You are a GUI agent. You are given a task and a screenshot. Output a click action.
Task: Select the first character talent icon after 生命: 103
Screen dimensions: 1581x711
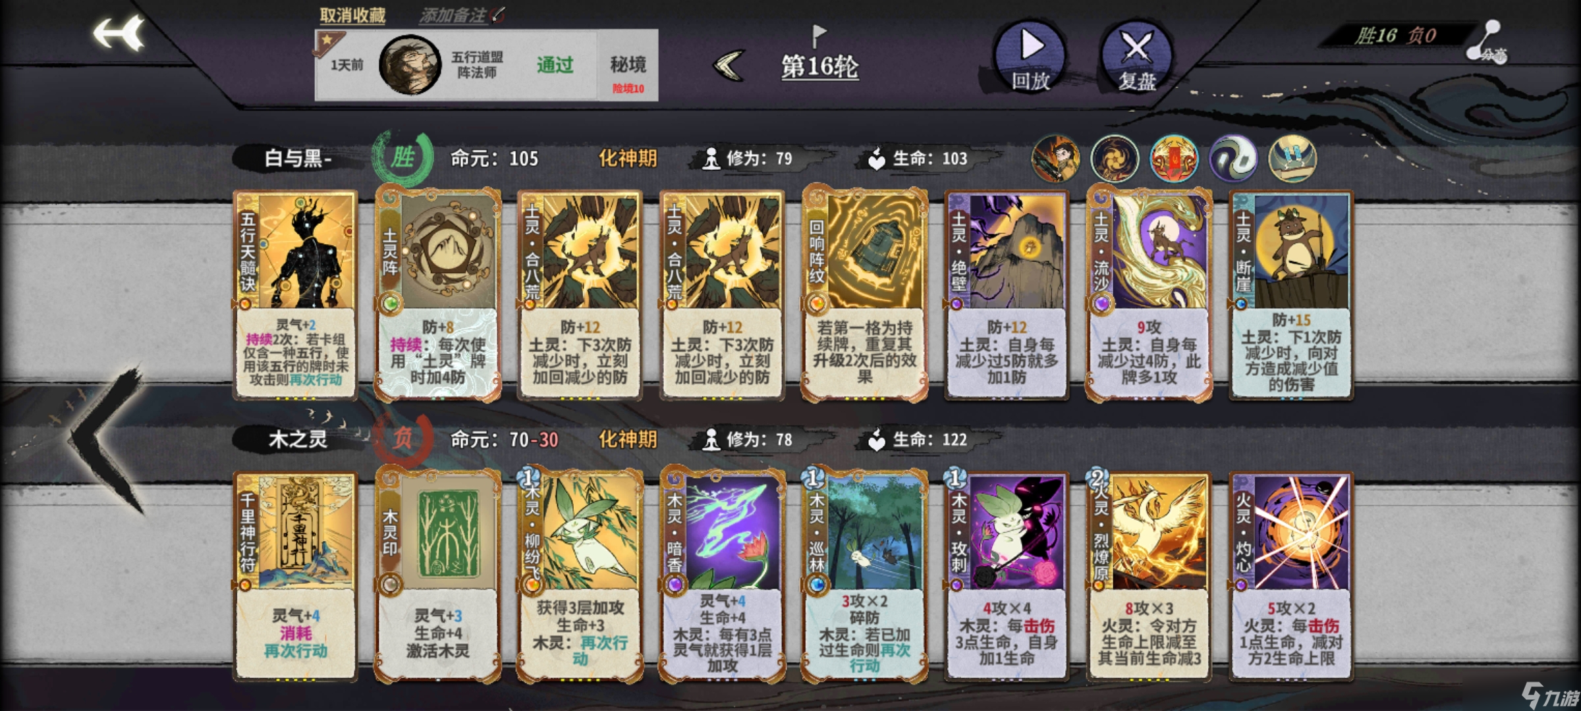click(1055, 158)
